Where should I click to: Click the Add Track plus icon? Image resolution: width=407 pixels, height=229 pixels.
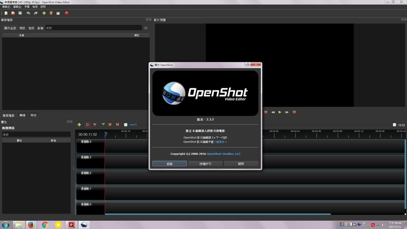click(x=79, y=125)
